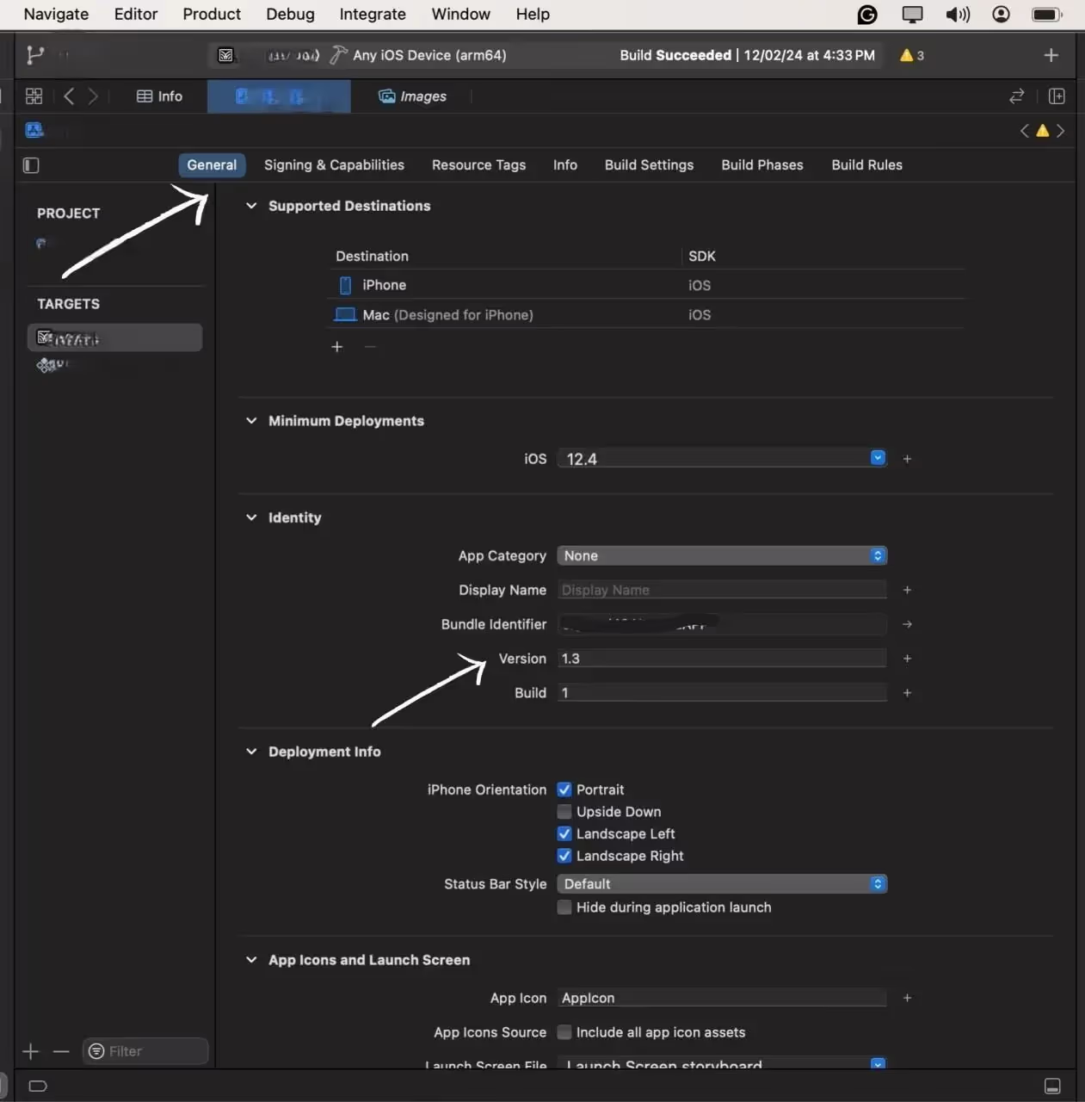Uncheck the Landscape Left orientation
Image resolution: width=1085 pixels, height=1102 pixels.
[564, 834]
